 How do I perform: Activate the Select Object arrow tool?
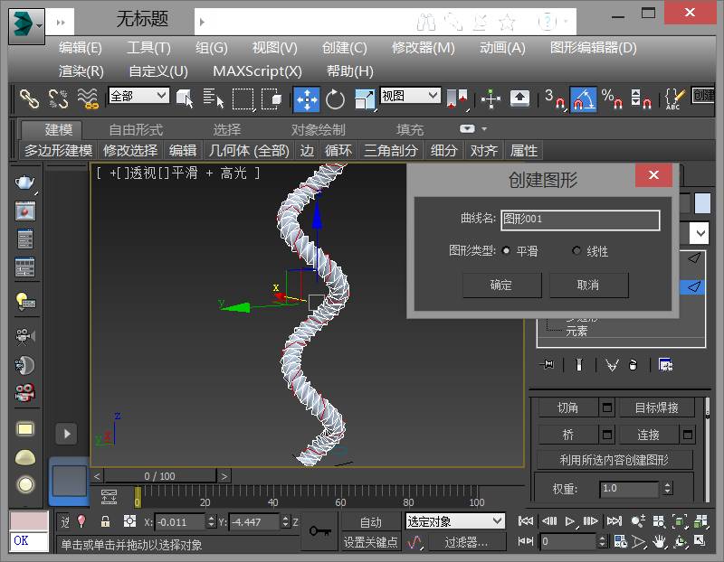coord(186,98)
